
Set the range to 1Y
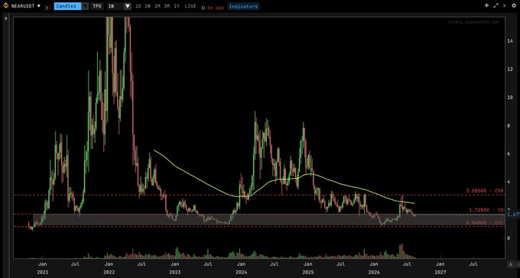(x=177, y=6)
